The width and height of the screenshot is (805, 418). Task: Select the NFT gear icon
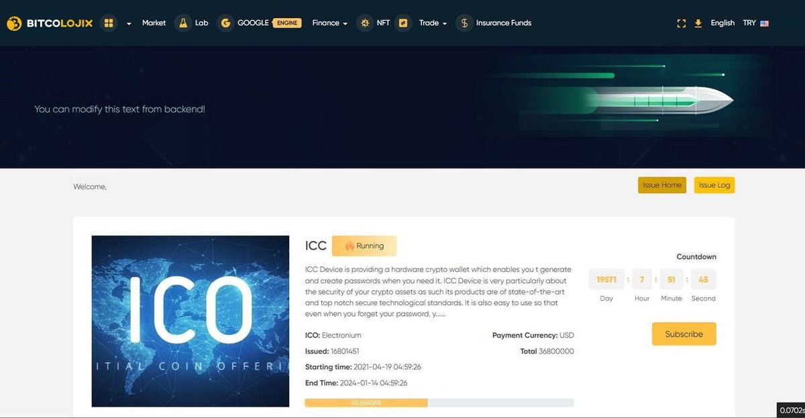(x=365, y=22)
